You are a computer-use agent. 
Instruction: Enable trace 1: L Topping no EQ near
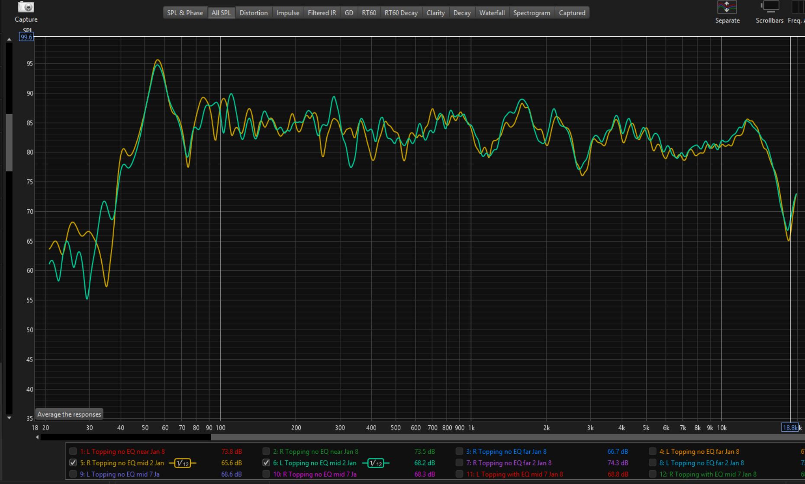[x=73, y=452]
